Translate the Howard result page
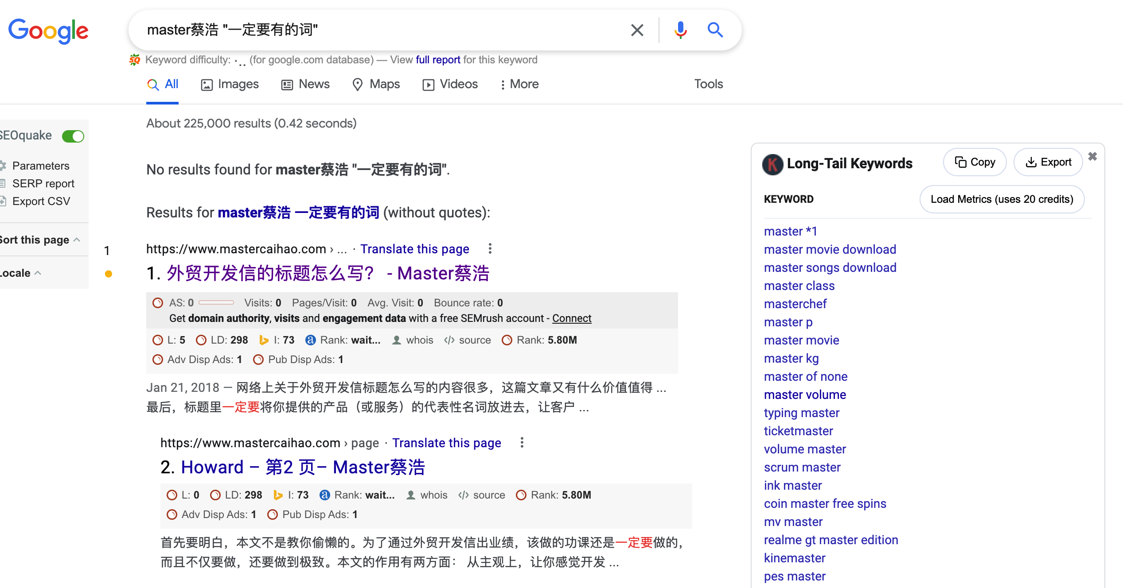The width and height of the screenshot is (1123, 588). pos(446,443)
